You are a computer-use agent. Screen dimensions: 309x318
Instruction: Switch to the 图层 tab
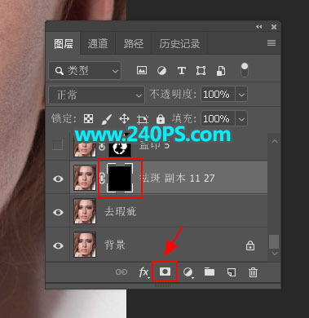(x=64, y=43)
